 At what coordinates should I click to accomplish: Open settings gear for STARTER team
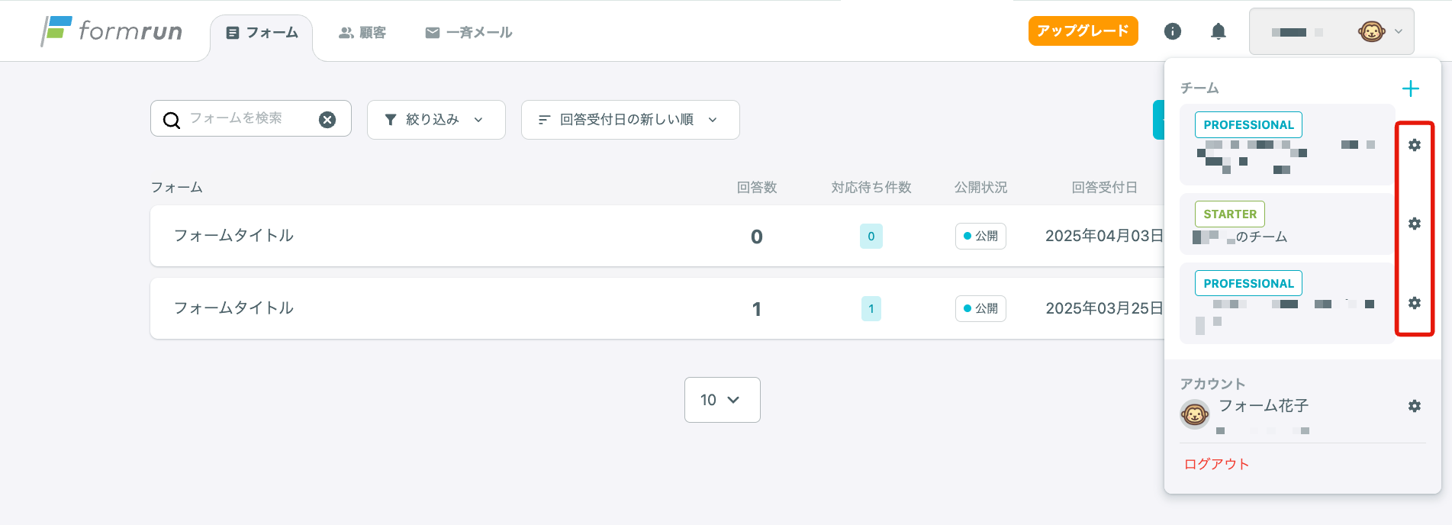(1415, 224)
